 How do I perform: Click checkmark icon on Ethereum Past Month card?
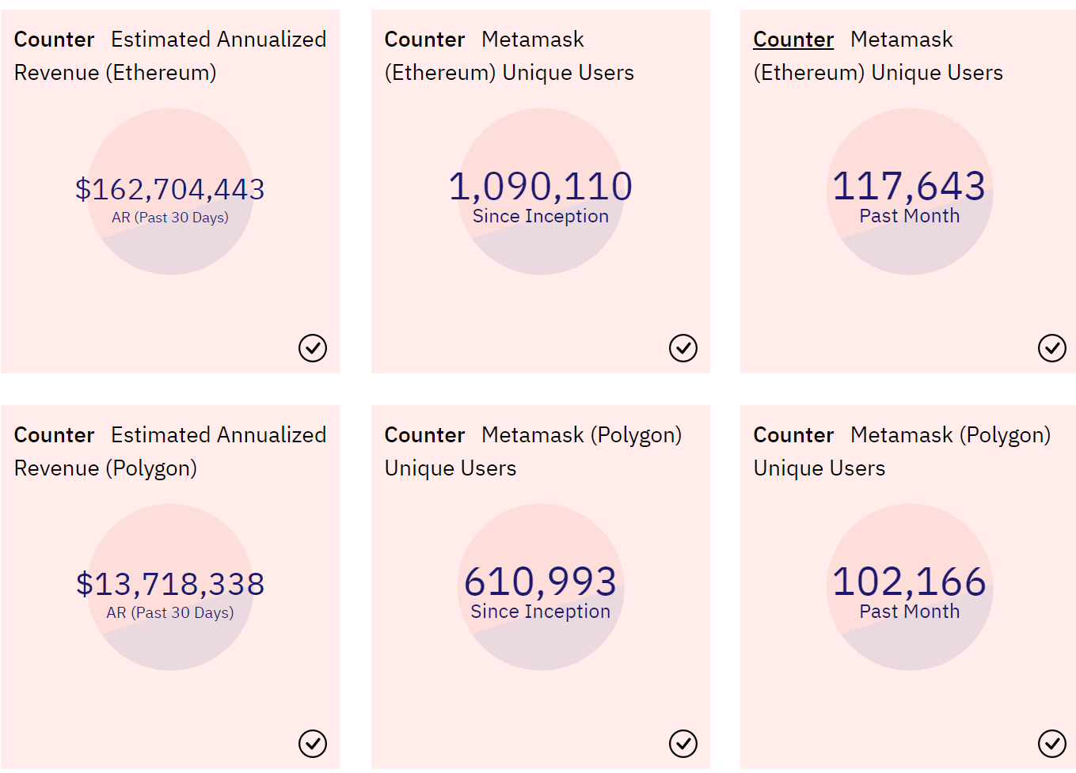pos(1051,347)
